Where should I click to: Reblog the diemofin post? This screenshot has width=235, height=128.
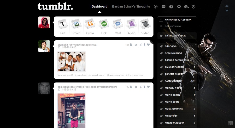[136, 45]
